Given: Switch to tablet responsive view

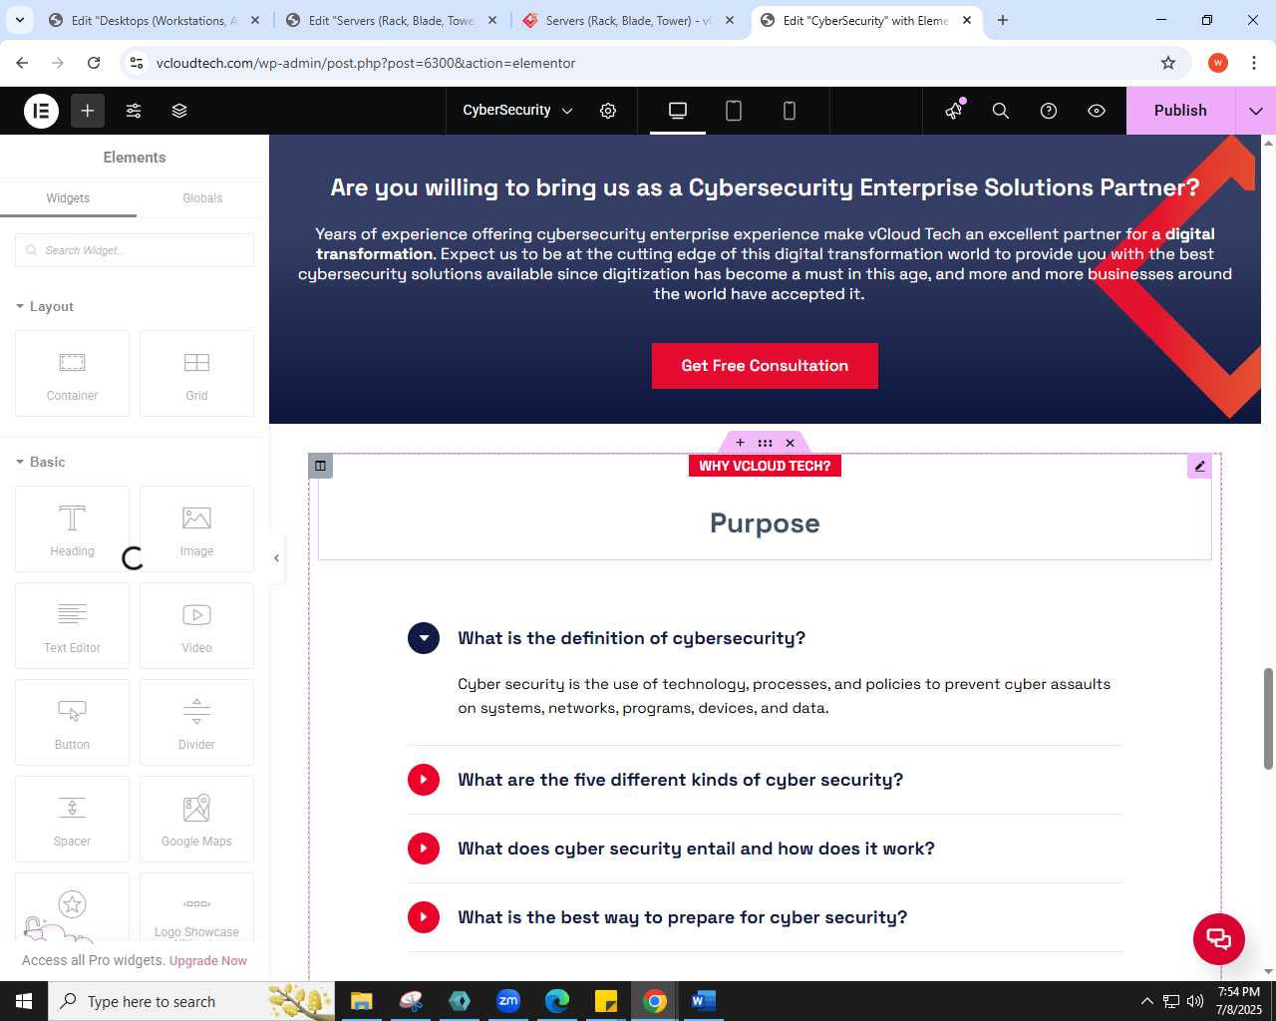Looking at the screenshot, I should [x=734, y=111].
